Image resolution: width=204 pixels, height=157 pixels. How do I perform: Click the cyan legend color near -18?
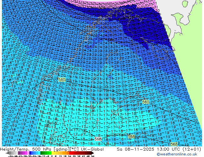[x=39, y=153]
